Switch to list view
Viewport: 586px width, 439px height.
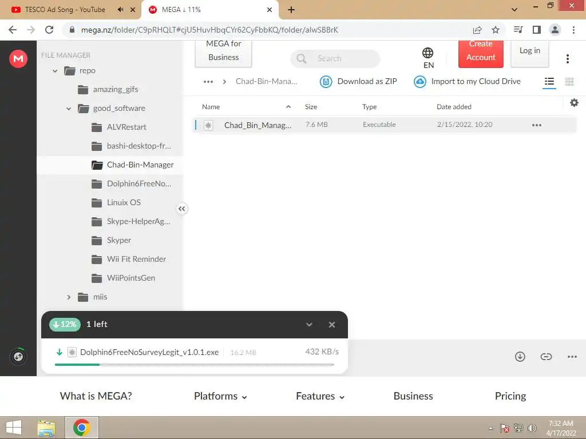point(549,81)
